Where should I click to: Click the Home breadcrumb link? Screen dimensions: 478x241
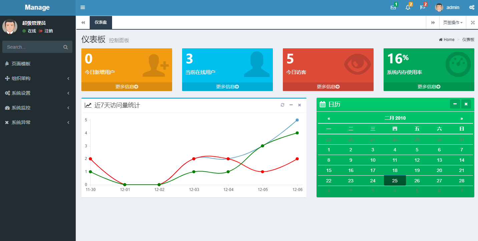(x=447, y=40)
